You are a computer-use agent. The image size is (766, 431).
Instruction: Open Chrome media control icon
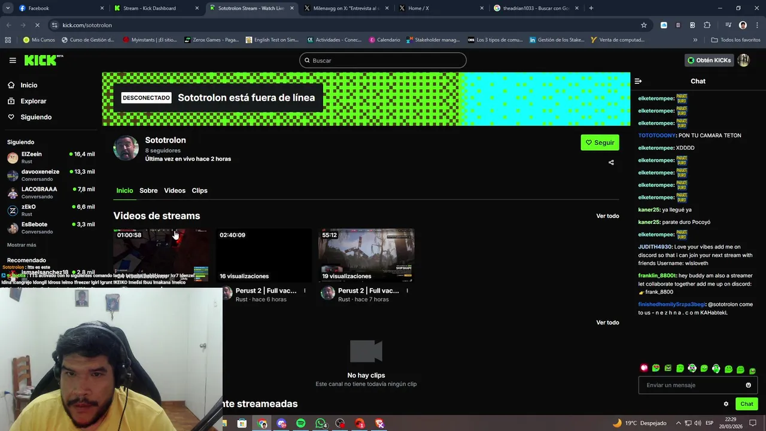click(728, 25)
